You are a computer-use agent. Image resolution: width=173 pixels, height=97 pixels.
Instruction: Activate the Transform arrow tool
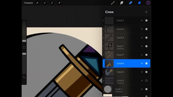pyautogui.click(x=59, y=3)
